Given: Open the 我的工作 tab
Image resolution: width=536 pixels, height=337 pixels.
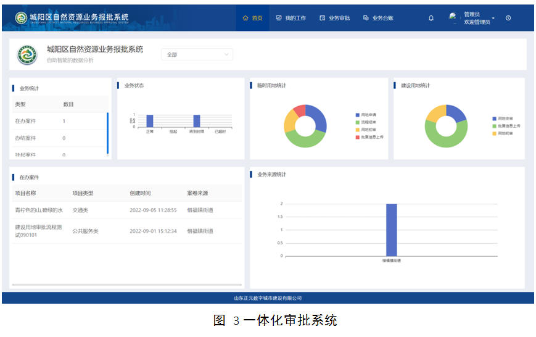Looking at the screenshot, I should click(x=291, y=18).
